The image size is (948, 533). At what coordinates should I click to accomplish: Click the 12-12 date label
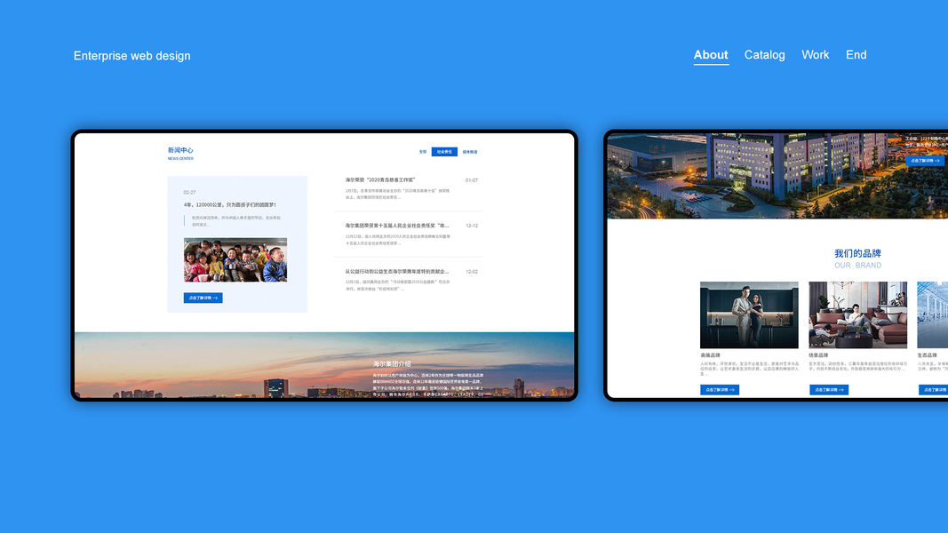pyautogui.click(x=472, y=226)
